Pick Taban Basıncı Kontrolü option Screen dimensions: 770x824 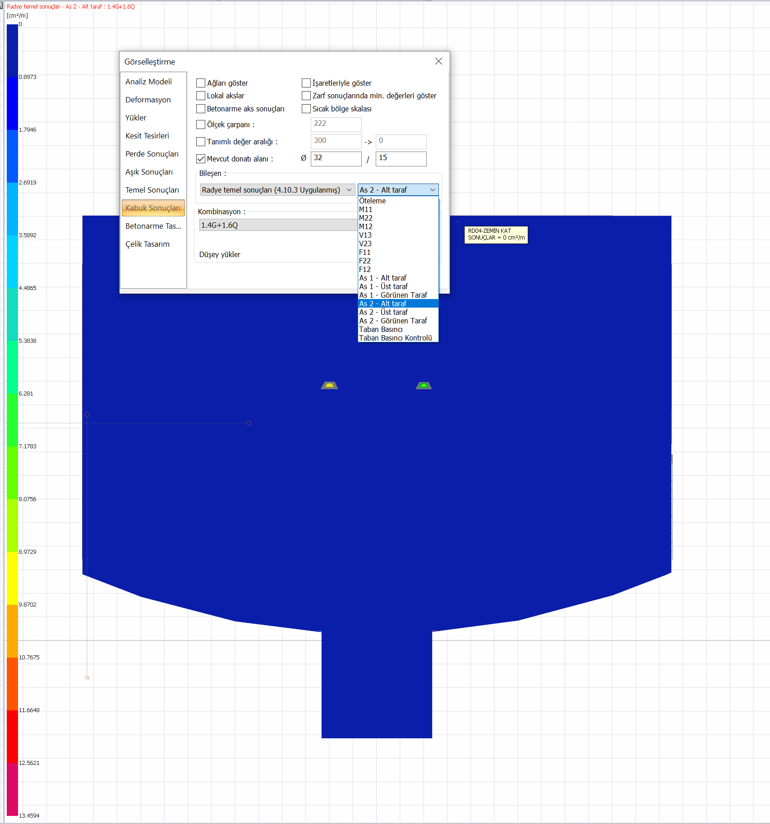(398, 338)
